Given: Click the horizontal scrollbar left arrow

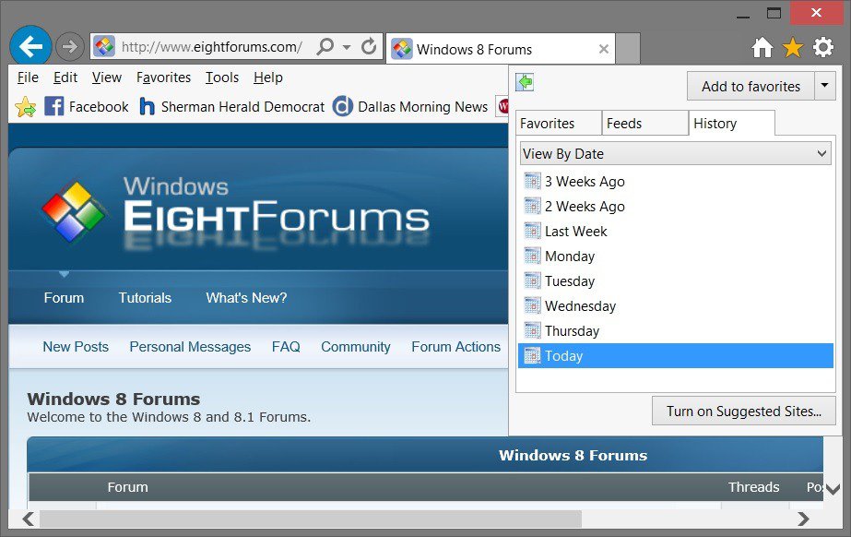Looking at the screenshot, I should click(28, 519).
